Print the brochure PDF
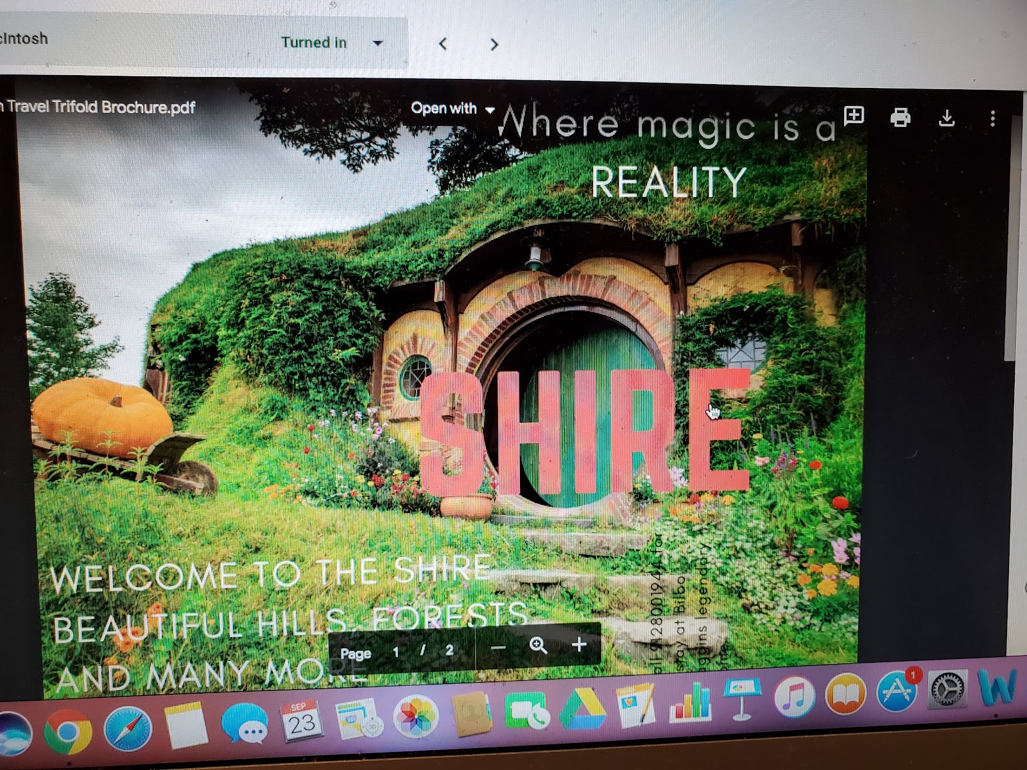 coord(900,117)
